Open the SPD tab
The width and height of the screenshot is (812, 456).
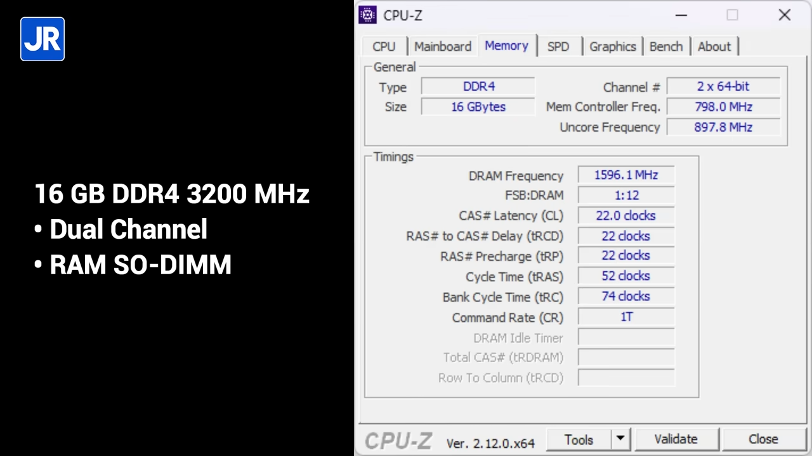pos(558,46)
